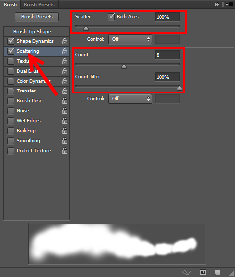The image size is (235, 277).
Task: Enable the Texture checkbox
Action: pyautogui.click(x=11, y=61)
